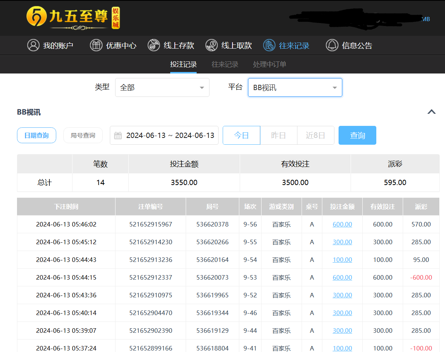445x352 pixels.
Task: Open the 往来记录 sub-tab
Action: 225,64
